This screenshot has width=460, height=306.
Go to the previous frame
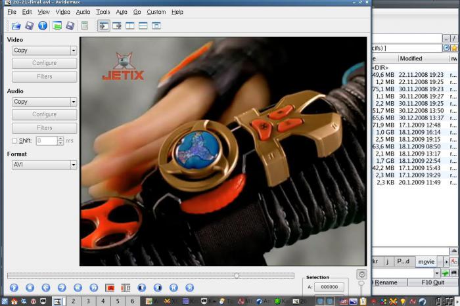[46, 288]
